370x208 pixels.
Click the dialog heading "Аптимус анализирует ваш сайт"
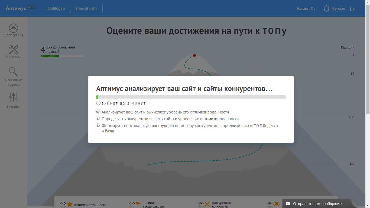coord(184,89)
